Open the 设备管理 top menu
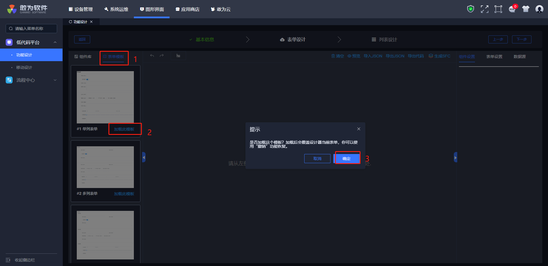The width and height of the screenshot is (548, 266). (x=81, y=9)
